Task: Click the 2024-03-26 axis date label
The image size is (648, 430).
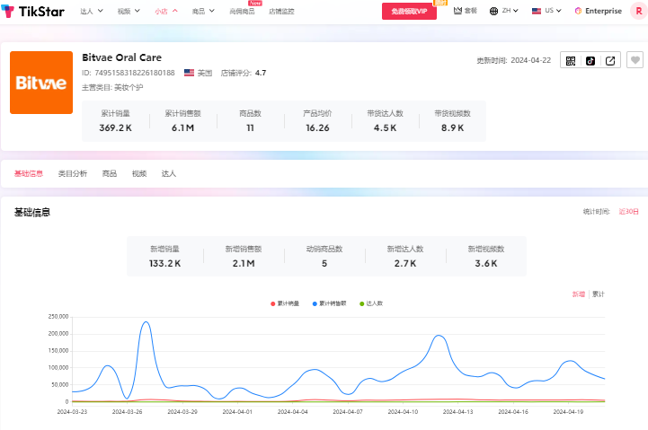Action: (x=128, y=412)
